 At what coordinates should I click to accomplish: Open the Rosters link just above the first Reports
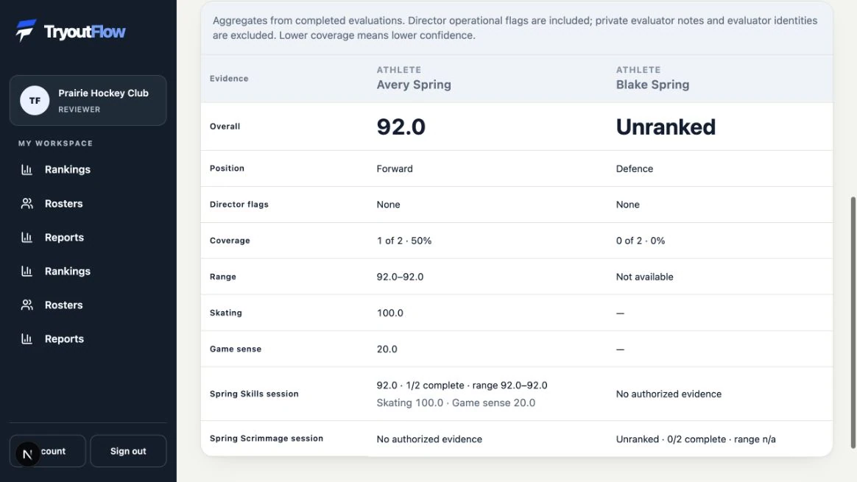63,203
